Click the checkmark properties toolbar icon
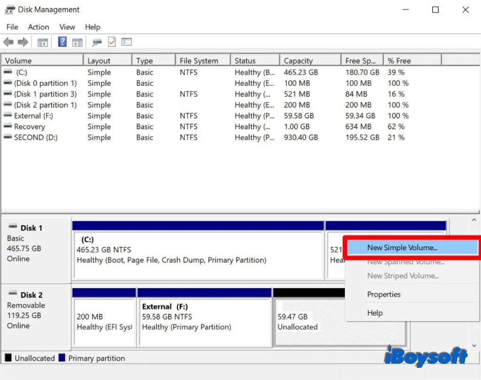Viewport: 481px width, 380px height. click(111, 42)
